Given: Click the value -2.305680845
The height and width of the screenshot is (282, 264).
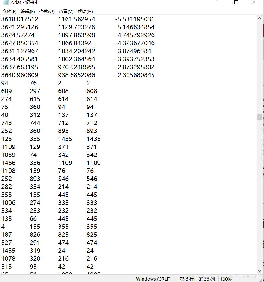Looking at the screenshot, I should 135,75.
